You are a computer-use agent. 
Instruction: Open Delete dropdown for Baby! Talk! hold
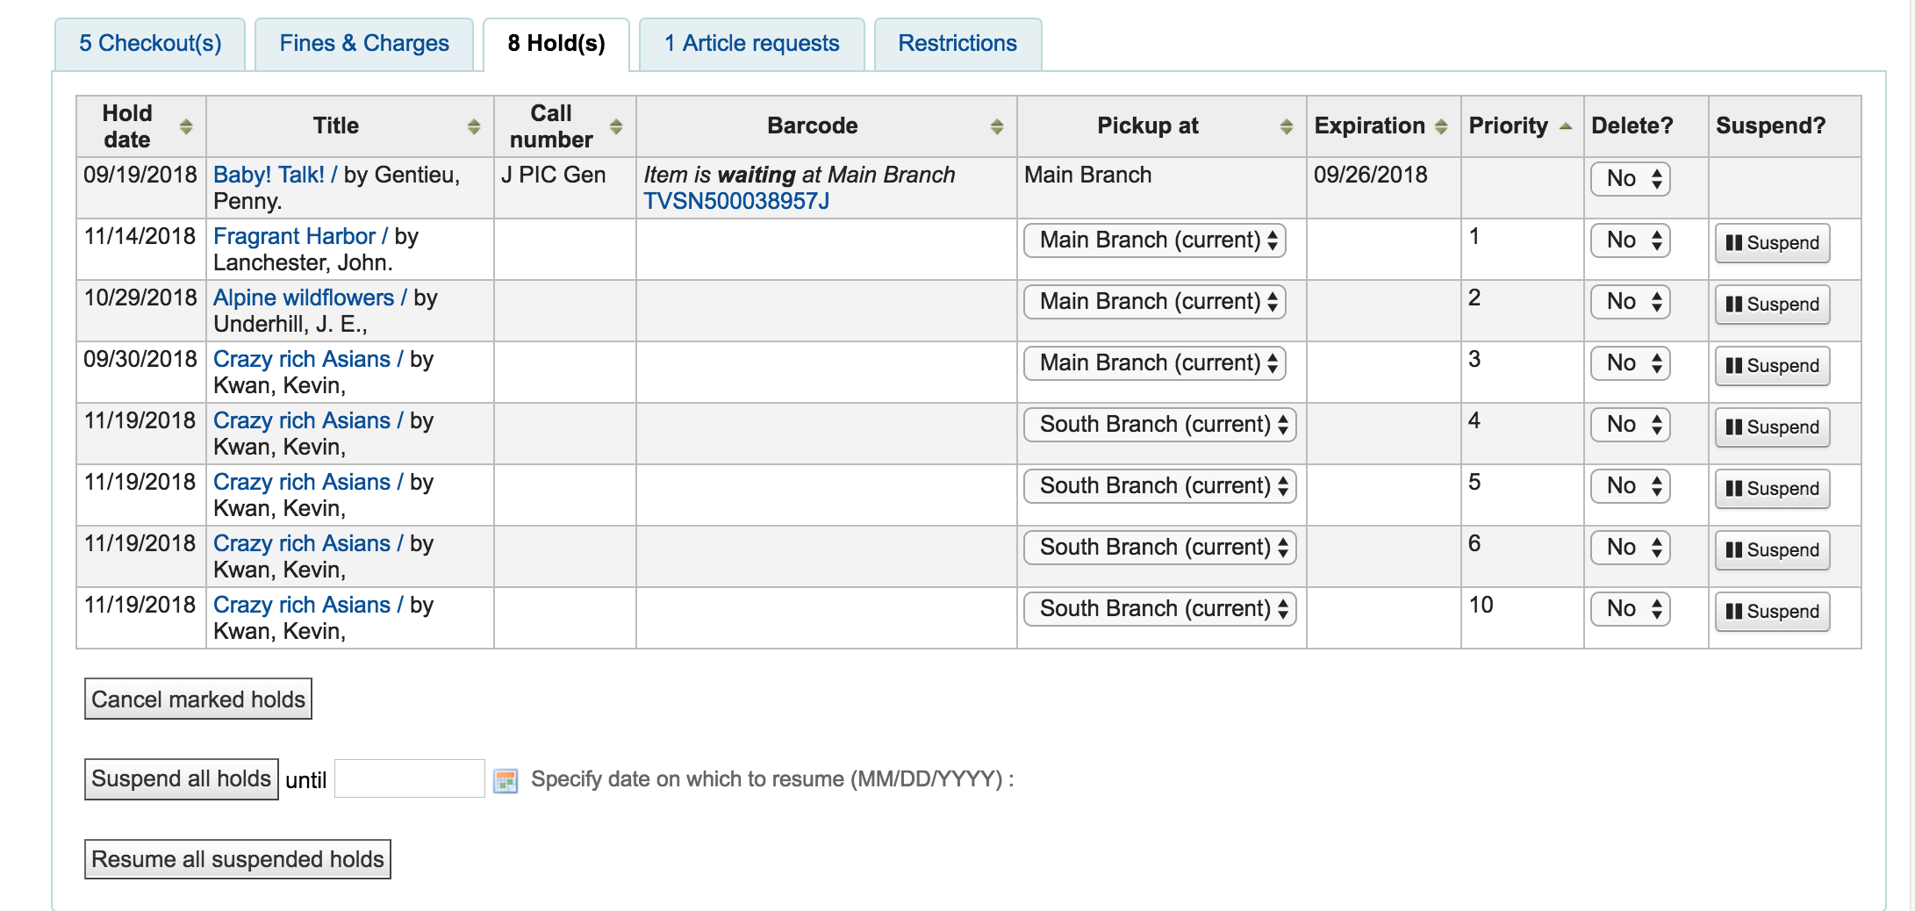pyautogui.click(x=1630, y=179)
